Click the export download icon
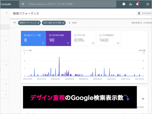Screen dimensions: 152x114 tap(139, 13)
